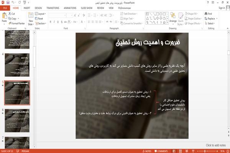Open the FILE tab
This screenshot has height=153, width=230.
(x=5, y=8)
